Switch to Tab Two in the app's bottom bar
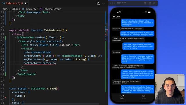The image size is (186, 105). point(144,97)
